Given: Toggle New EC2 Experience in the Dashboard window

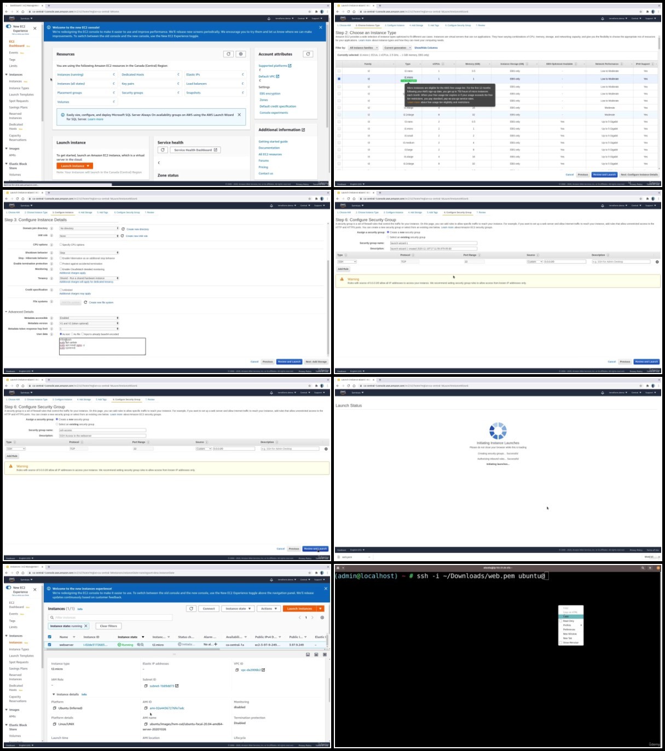Looking at the screenshot, I should coord(8,26).
